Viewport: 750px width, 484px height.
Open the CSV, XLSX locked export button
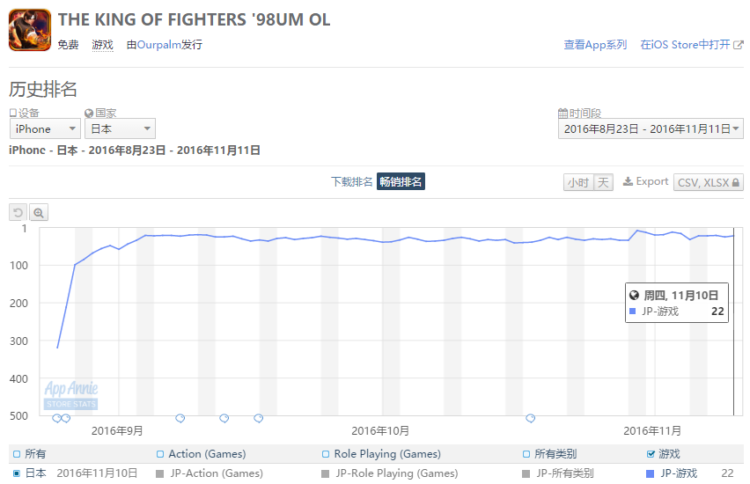point(709,182)
